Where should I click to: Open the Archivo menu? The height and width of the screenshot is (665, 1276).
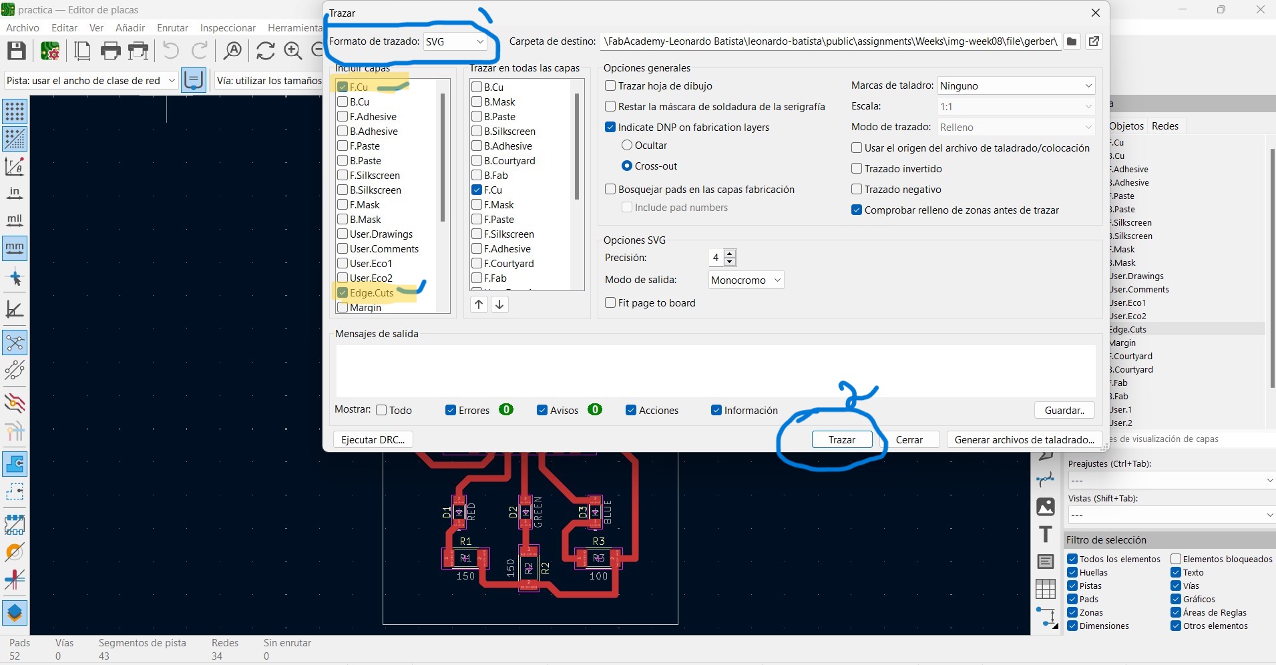click(23, 27)
